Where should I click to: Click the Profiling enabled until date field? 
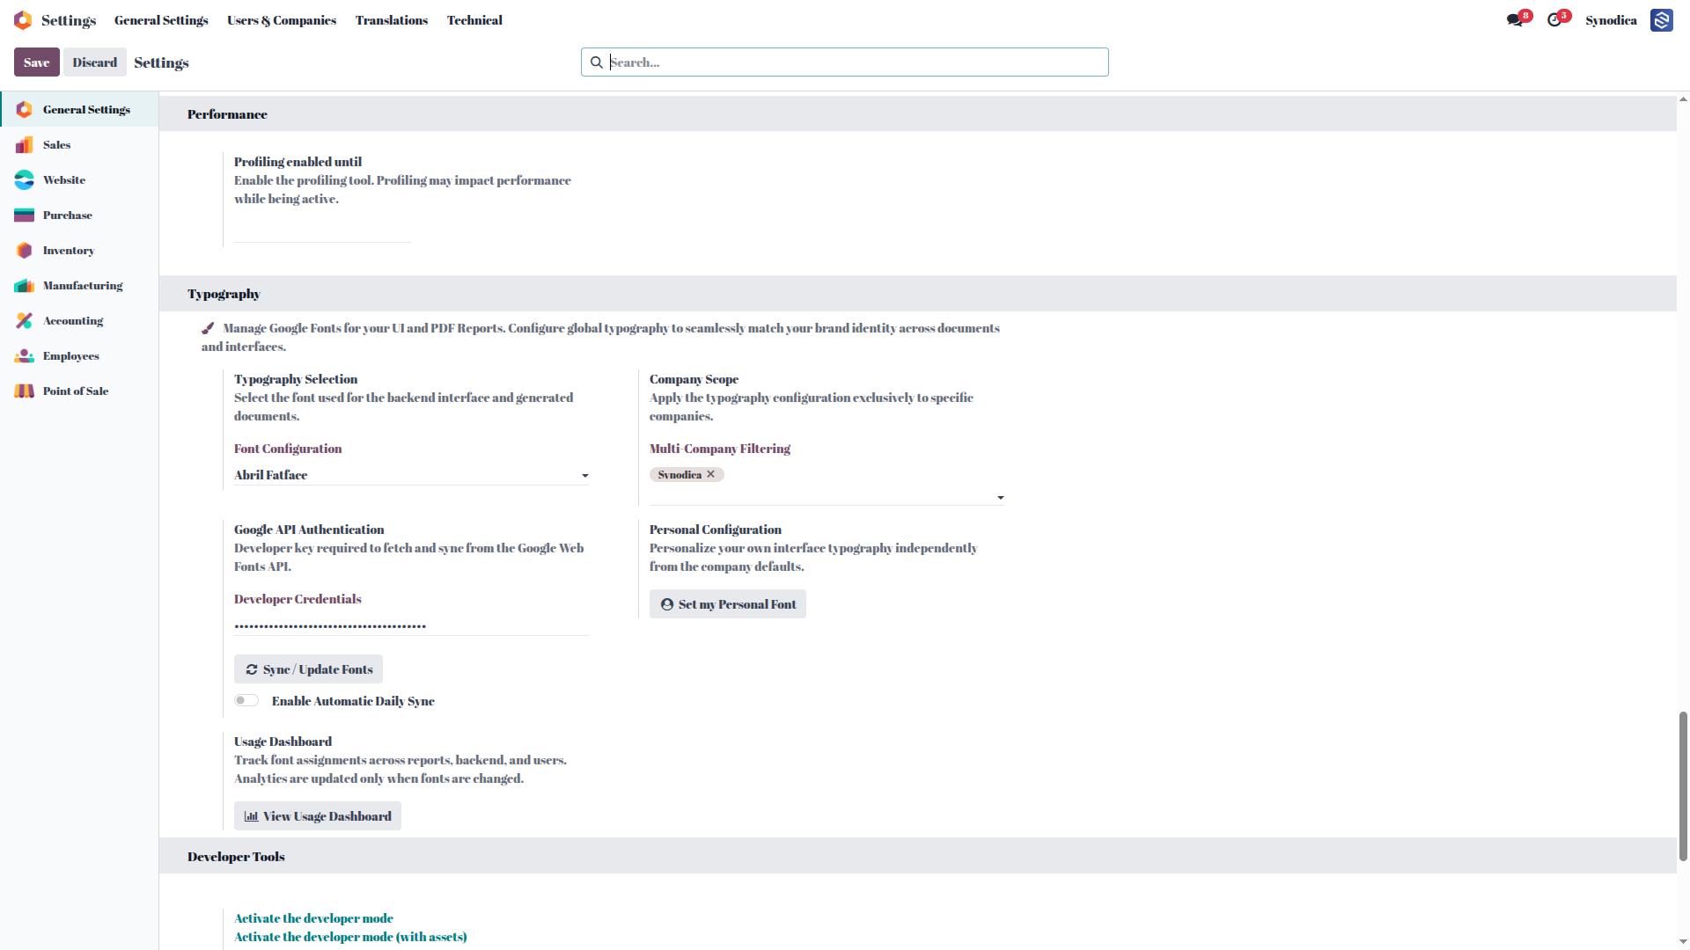(x=322, y=231)
